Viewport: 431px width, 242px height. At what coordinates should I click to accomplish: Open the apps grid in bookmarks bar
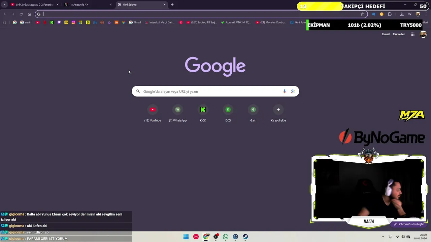(x=4, y=23)
